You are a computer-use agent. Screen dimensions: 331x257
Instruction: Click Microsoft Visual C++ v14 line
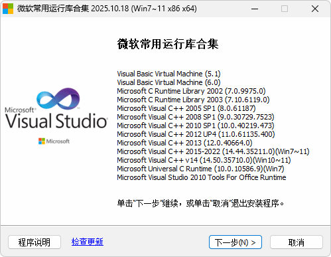tap(204, 160)
